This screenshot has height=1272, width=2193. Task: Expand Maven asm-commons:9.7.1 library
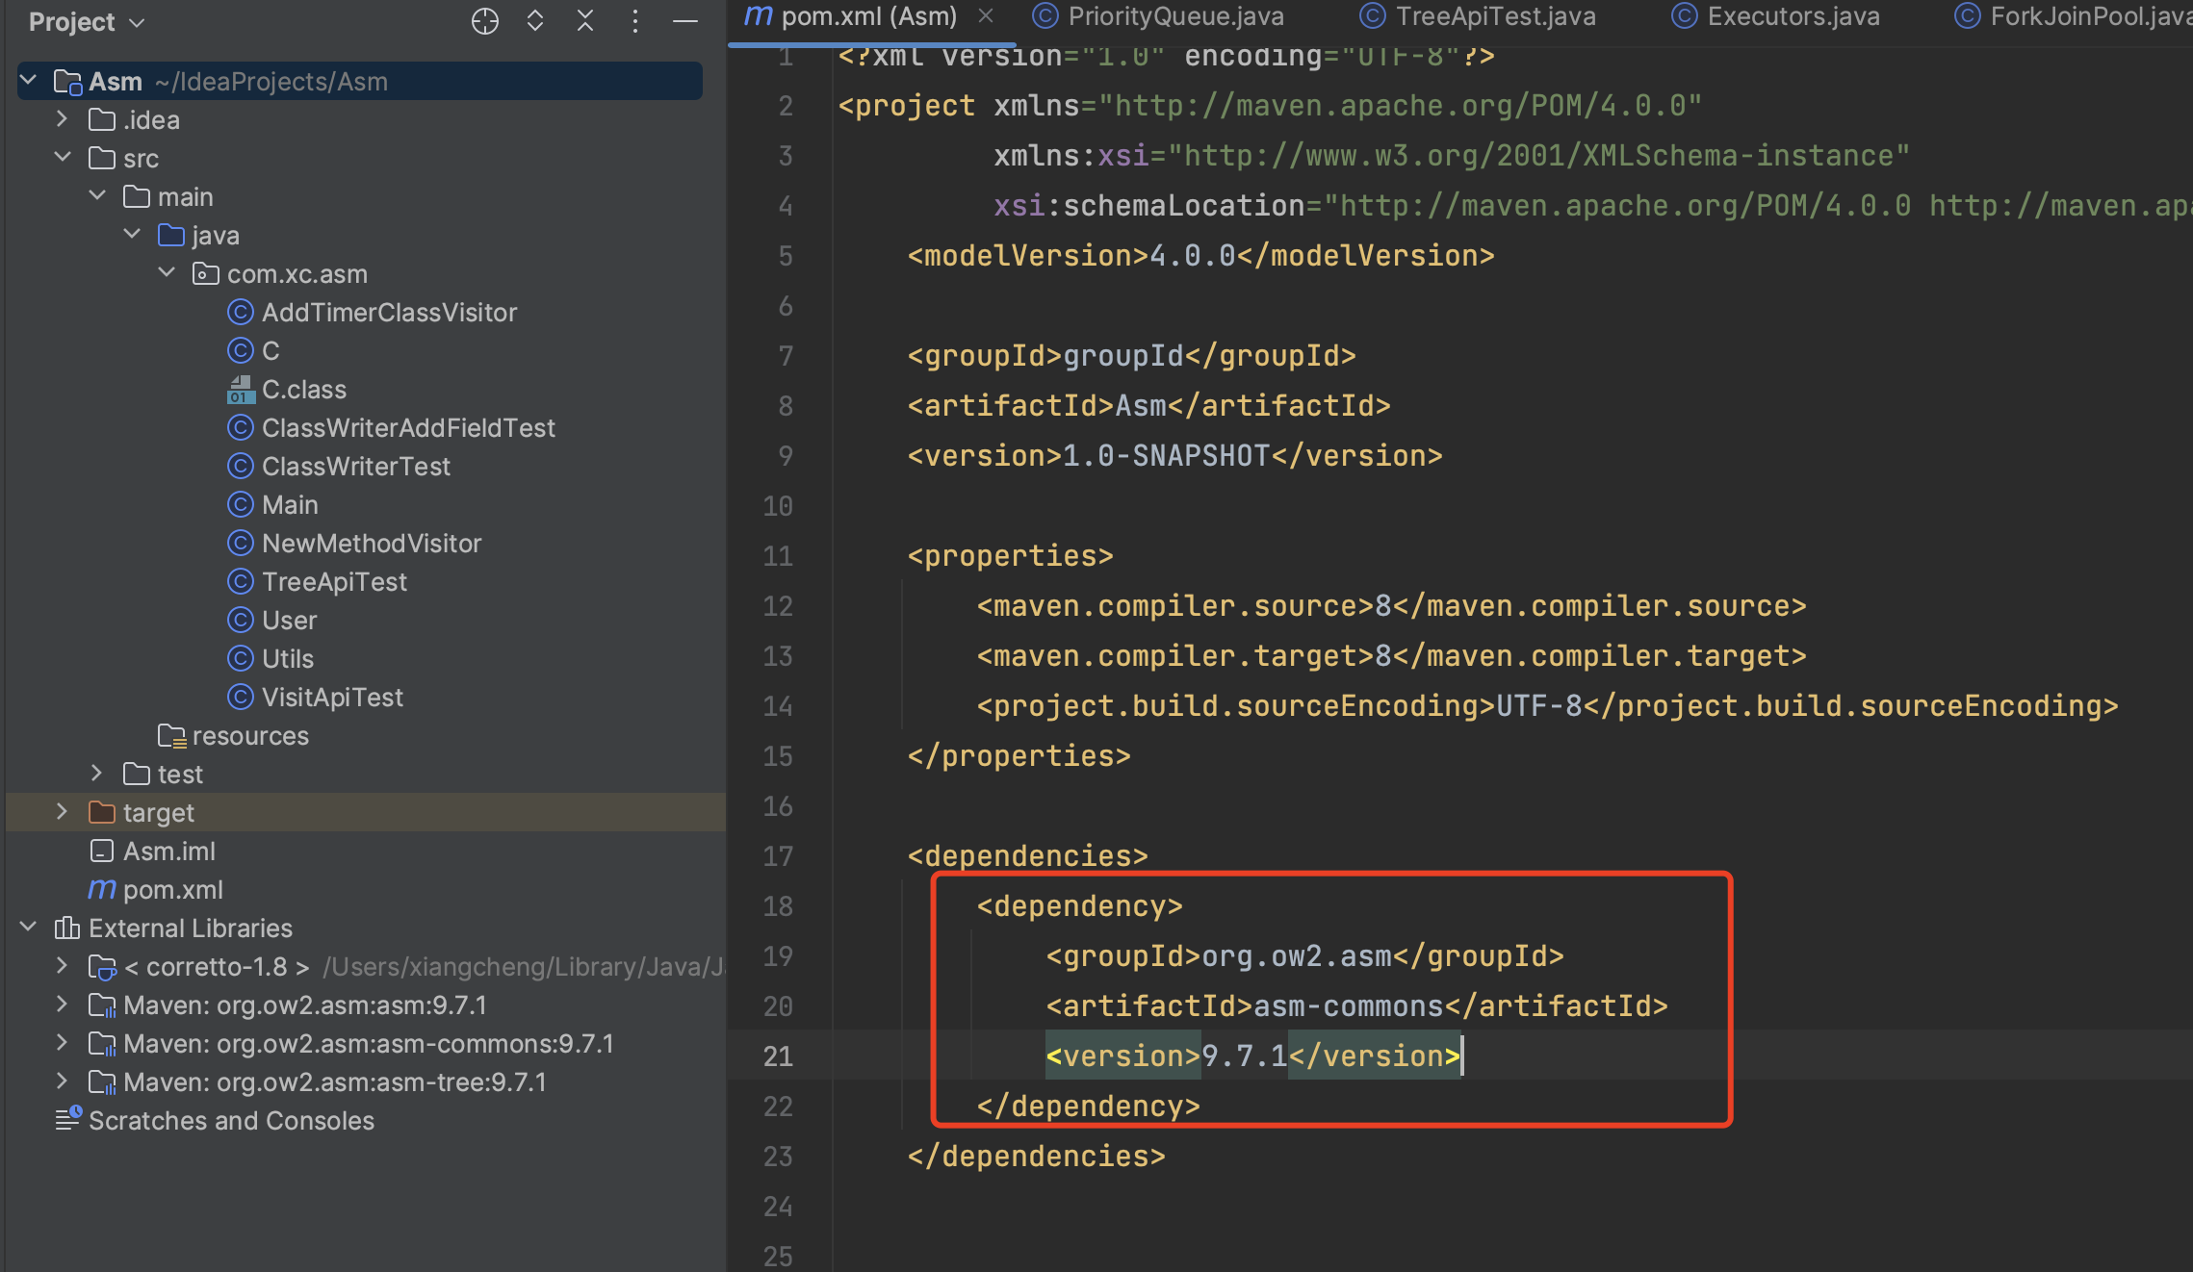tap(63, 1043)
